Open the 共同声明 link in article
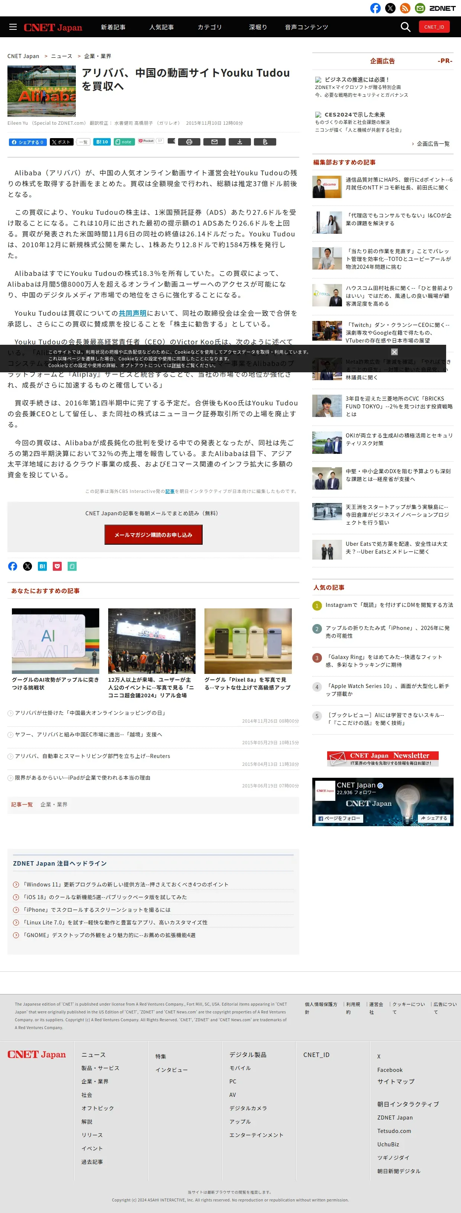Image resolution: width=461 pixels, height=1213 pixels. coord(132,313)
